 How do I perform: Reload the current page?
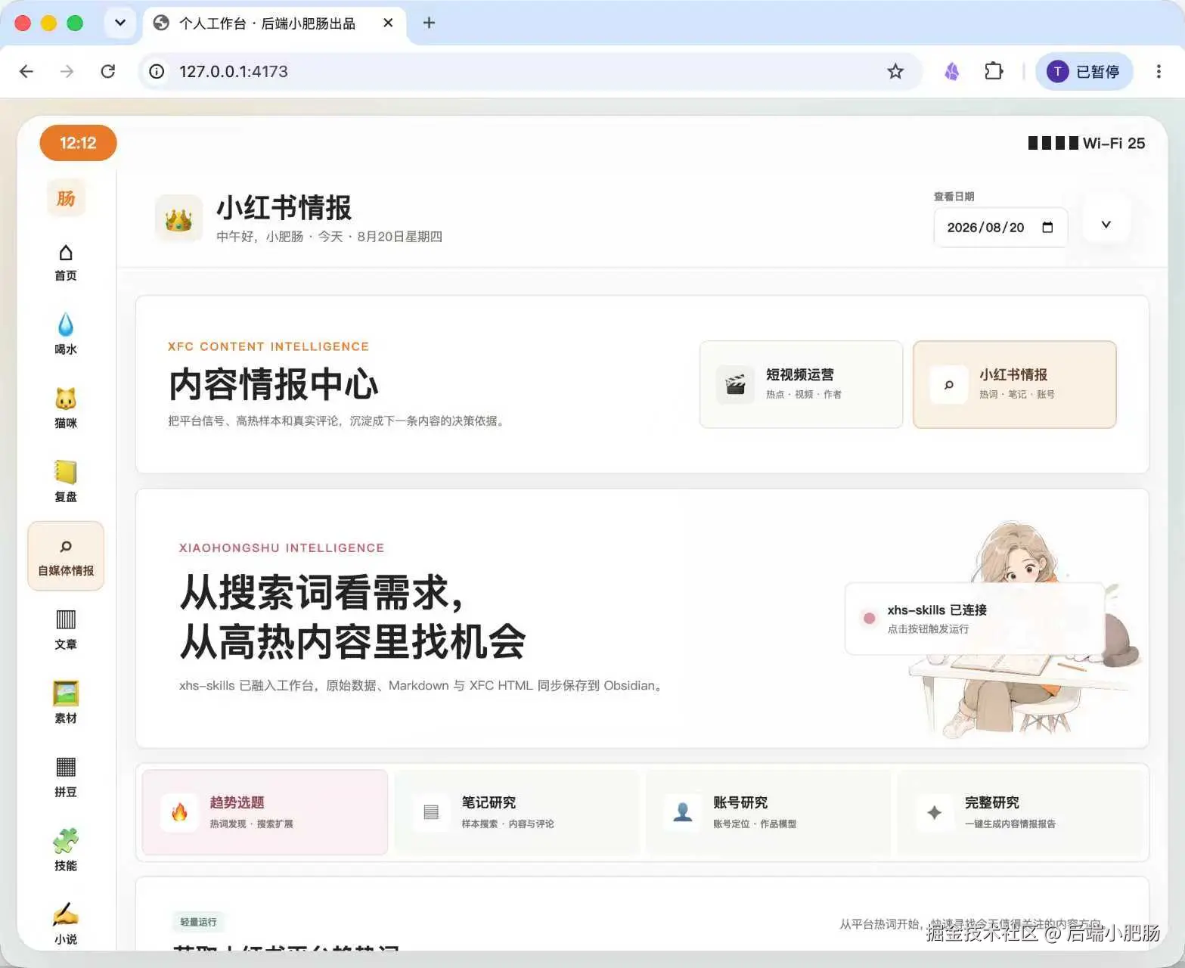(x=108, y=71)
